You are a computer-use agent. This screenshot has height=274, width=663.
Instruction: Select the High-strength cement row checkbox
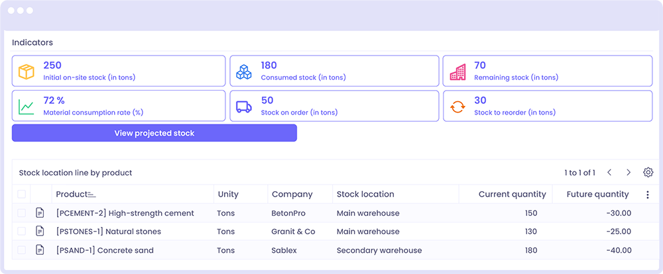click(21, 213)
